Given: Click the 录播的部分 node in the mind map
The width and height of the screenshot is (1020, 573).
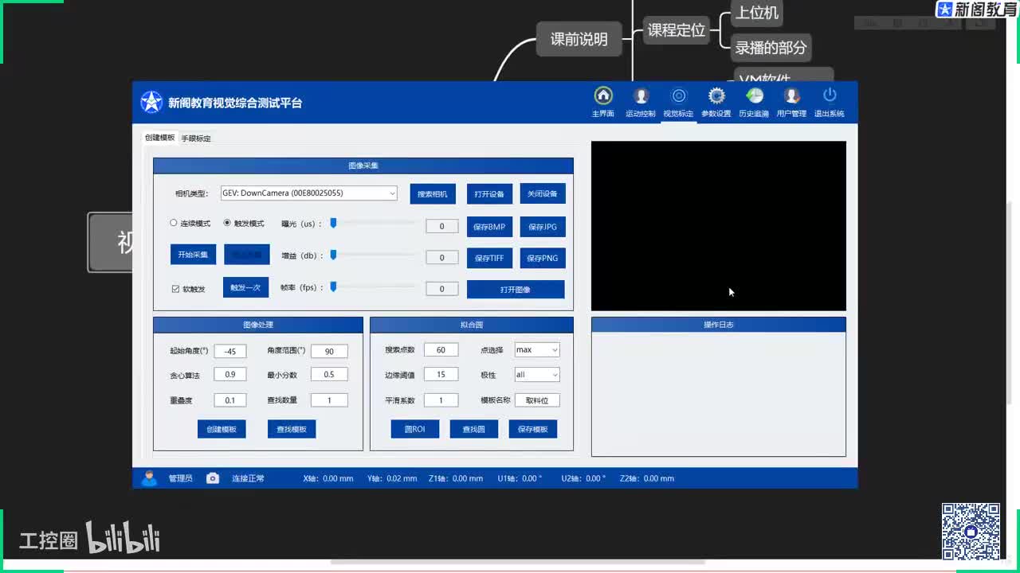Looking at the screenshot, I should coord(771,48).
